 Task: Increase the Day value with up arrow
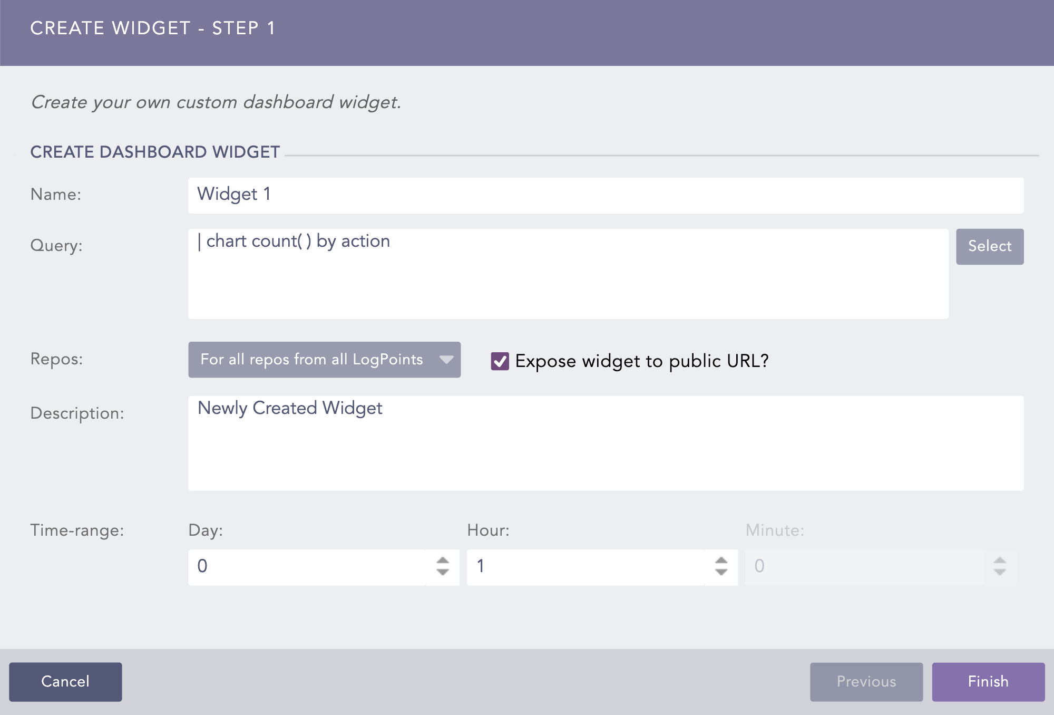443,561
